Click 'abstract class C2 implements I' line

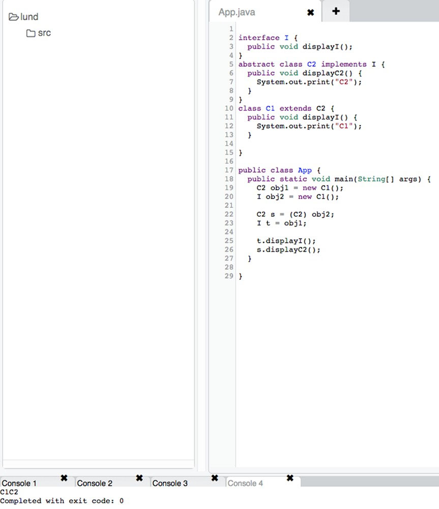(x=311, y=64)
